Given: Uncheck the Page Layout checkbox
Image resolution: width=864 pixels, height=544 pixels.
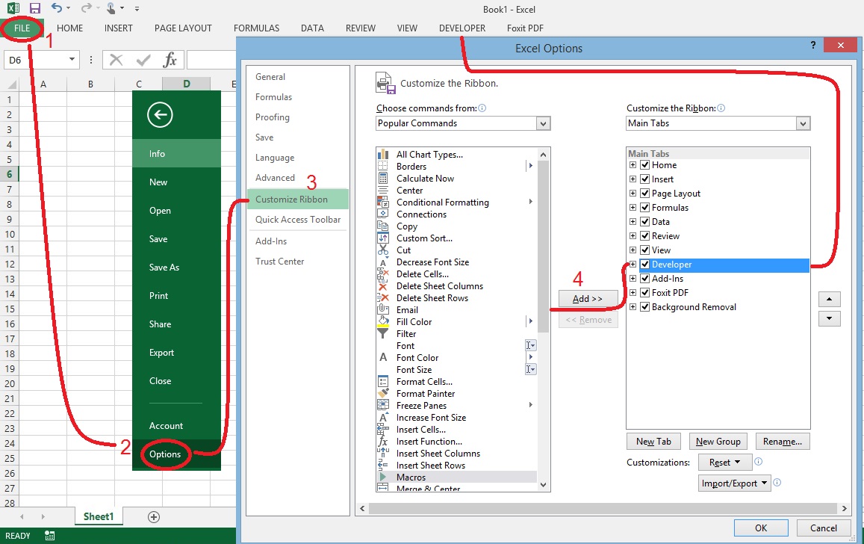Looking at the screenshot, I should coord(644,194).
